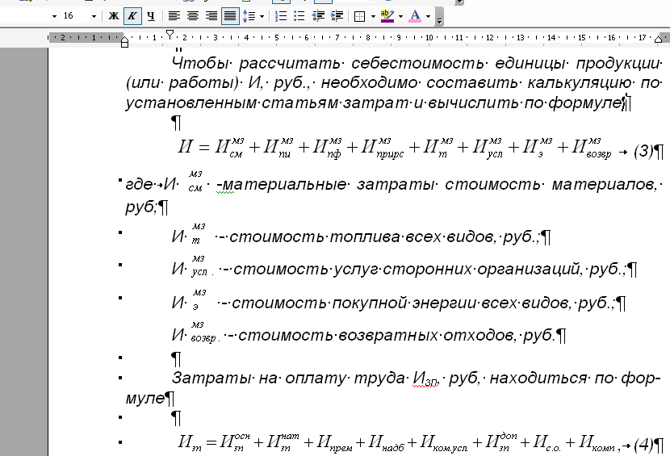Image resolution: width=670 pixels, height=456 pixels.
Task: Open font size dropdown arrow
Action: 94,17
